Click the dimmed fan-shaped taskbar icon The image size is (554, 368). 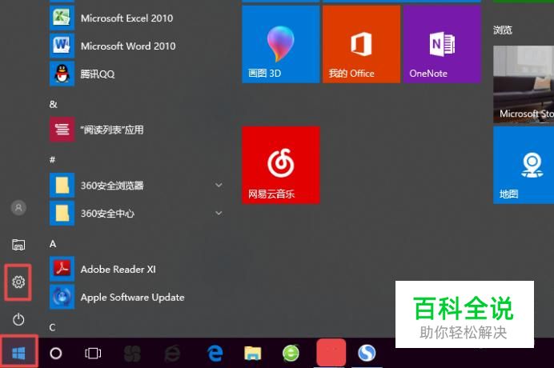point(132,353)
